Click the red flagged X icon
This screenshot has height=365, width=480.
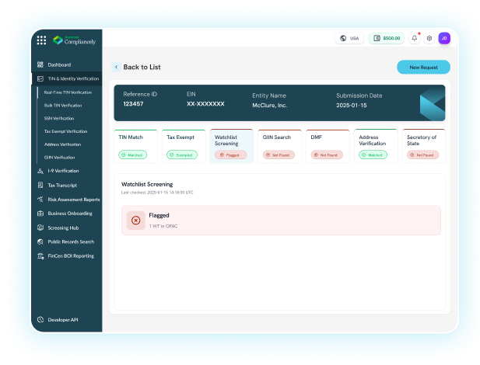pos(135,220)
